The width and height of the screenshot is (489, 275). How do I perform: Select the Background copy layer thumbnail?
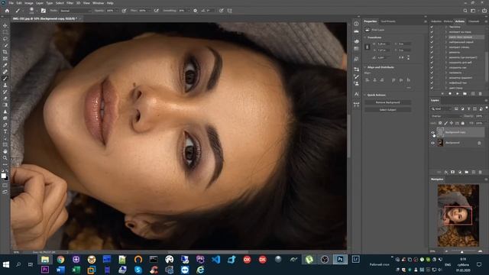[x=440, y=132]
